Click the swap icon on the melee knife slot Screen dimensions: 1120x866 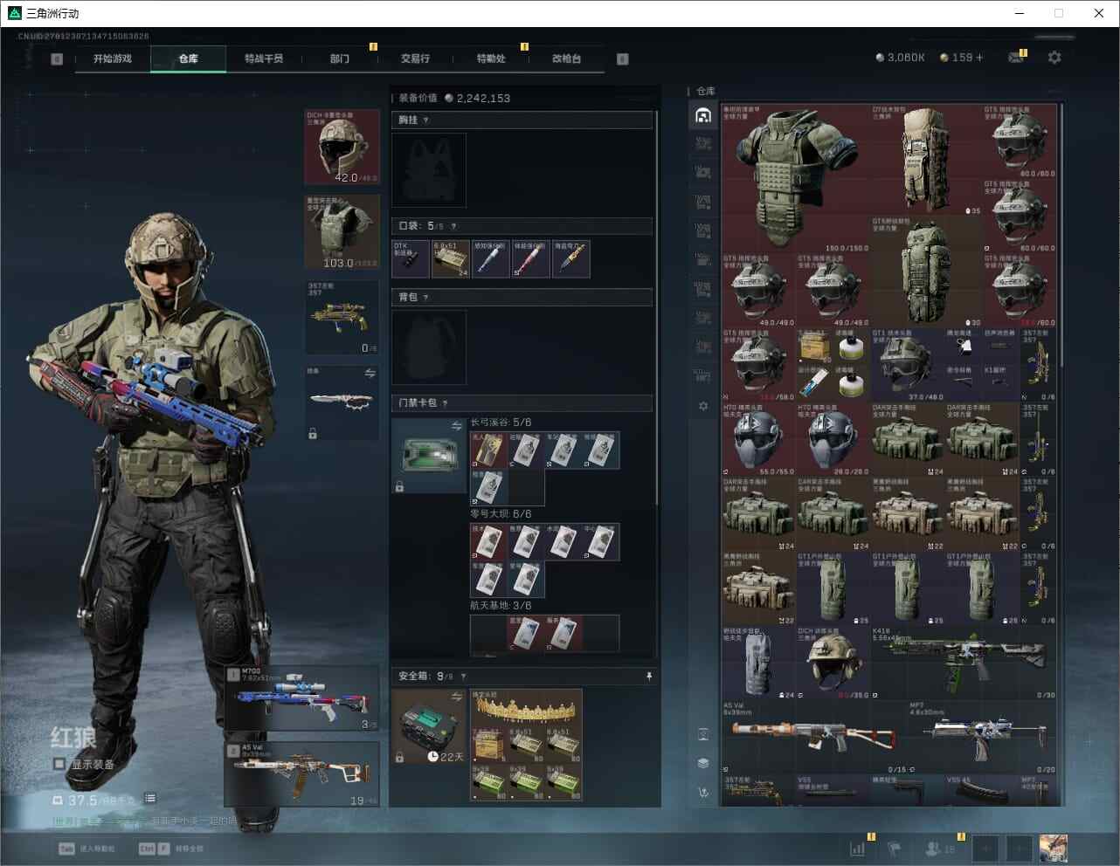click(x=370, y=374)
